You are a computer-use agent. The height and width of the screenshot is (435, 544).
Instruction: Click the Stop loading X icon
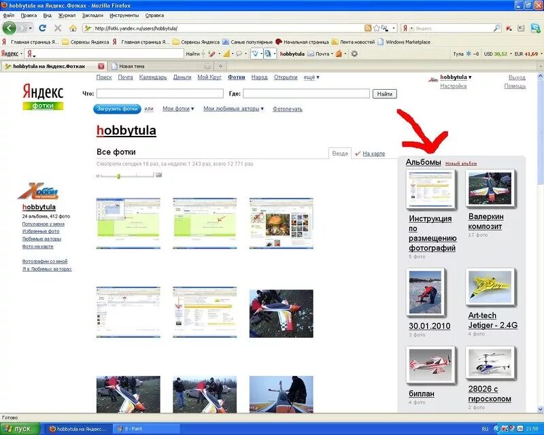(x=58, y=28)
